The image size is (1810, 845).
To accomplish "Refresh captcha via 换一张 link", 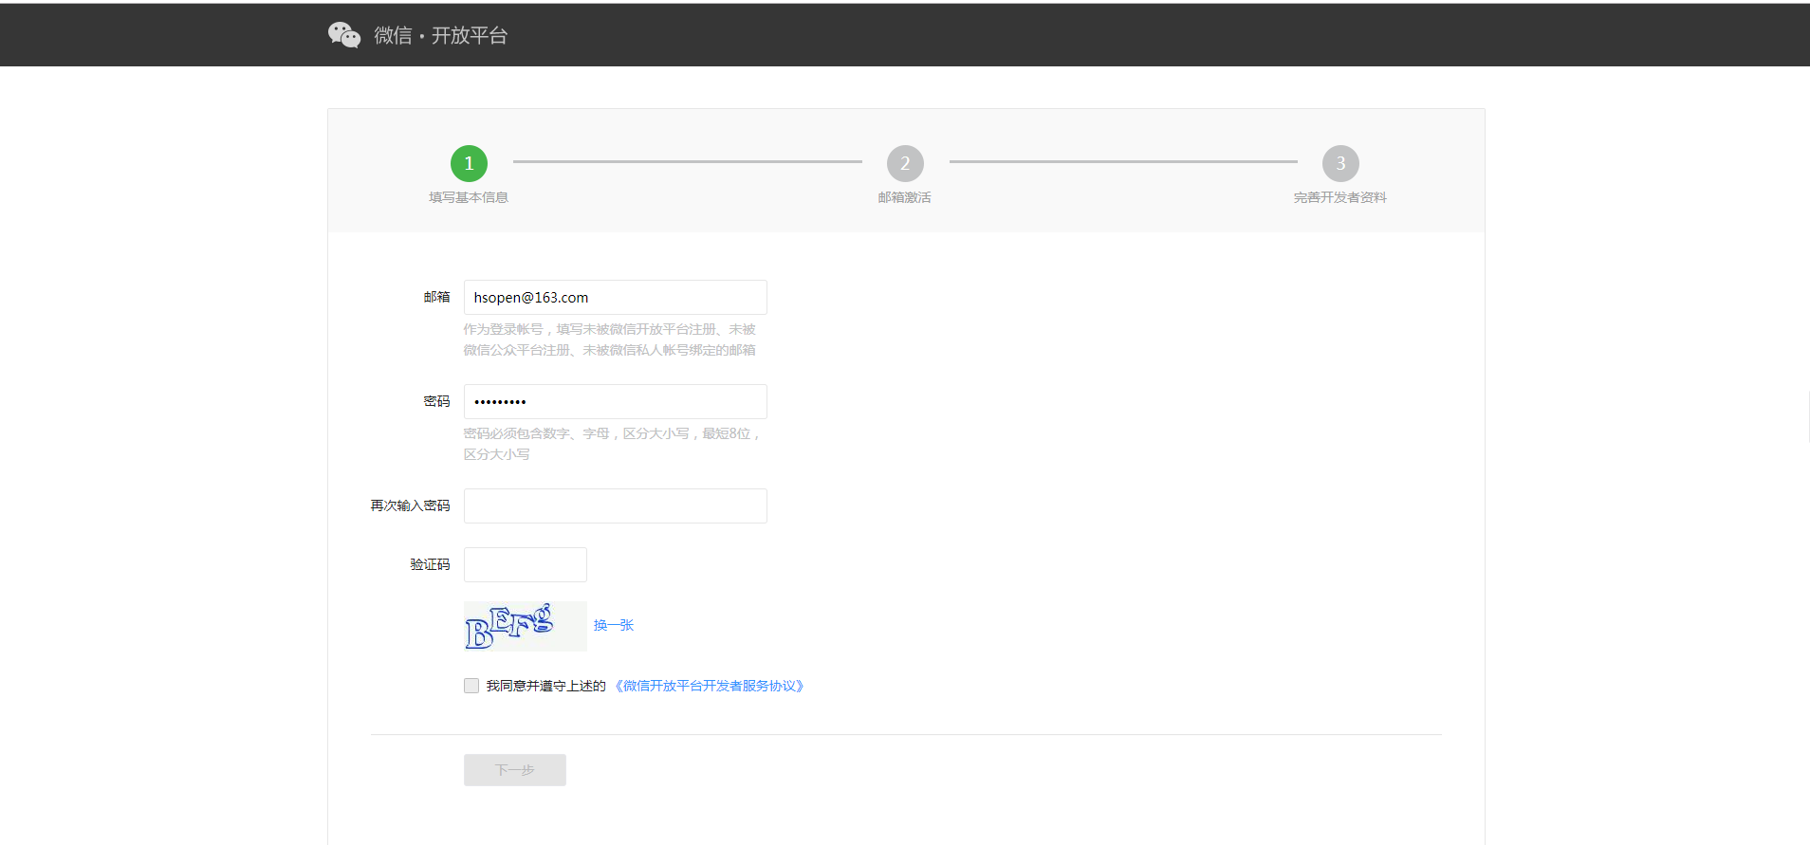I will tap(614, 625).
